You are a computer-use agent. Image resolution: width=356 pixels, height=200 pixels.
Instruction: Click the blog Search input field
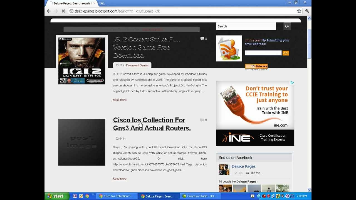246,26
